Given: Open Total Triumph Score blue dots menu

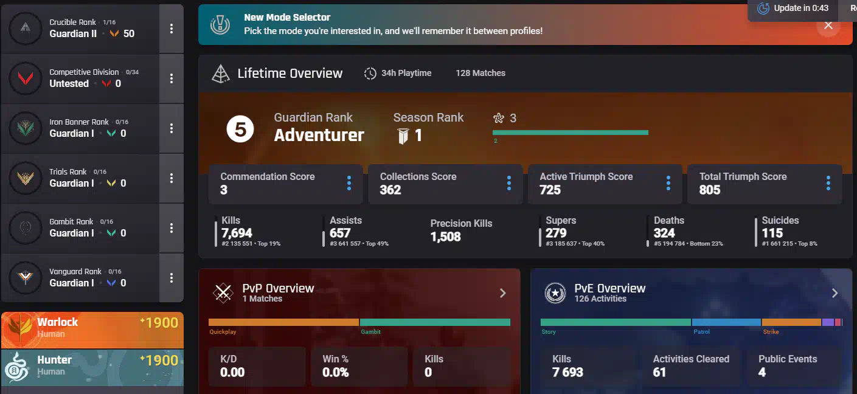Looking at the screenshot, I should click(x=828, y=183).
